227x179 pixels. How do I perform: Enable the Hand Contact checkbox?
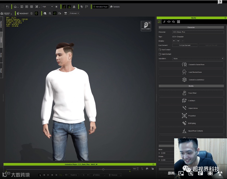tap(160, 54)
